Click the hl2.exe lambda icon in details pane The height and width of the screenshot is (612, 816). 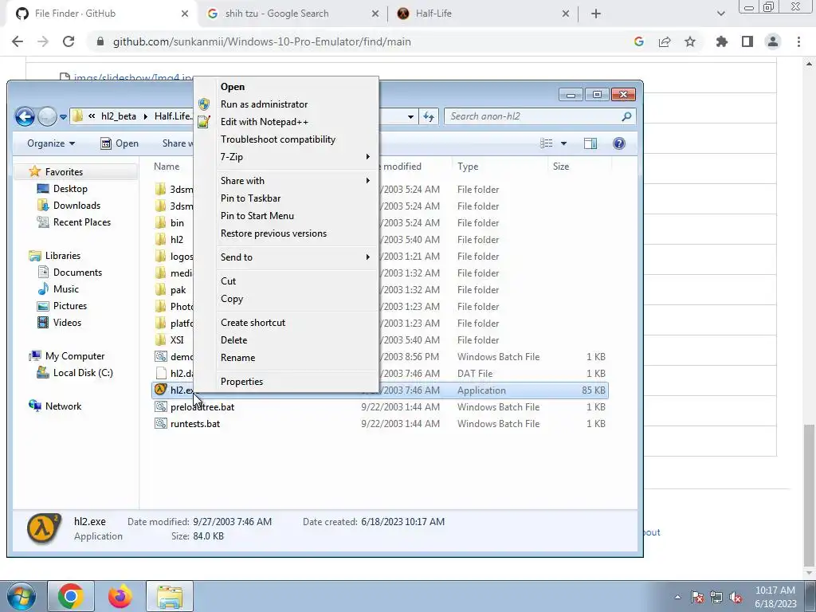(44, 529)
